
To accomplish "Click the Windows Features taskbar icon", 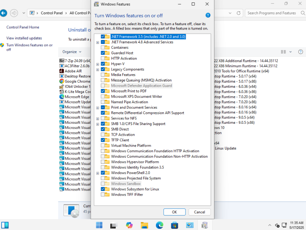I will pos(205,225).
